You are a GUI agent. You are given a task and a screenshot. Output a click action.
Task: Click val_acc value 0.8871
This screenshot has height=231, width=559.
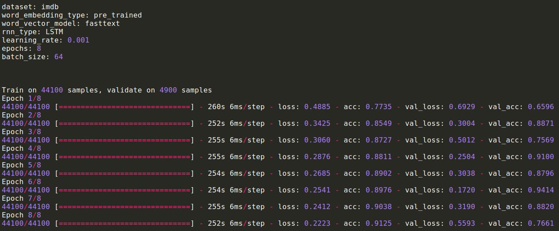coord(541,123)
